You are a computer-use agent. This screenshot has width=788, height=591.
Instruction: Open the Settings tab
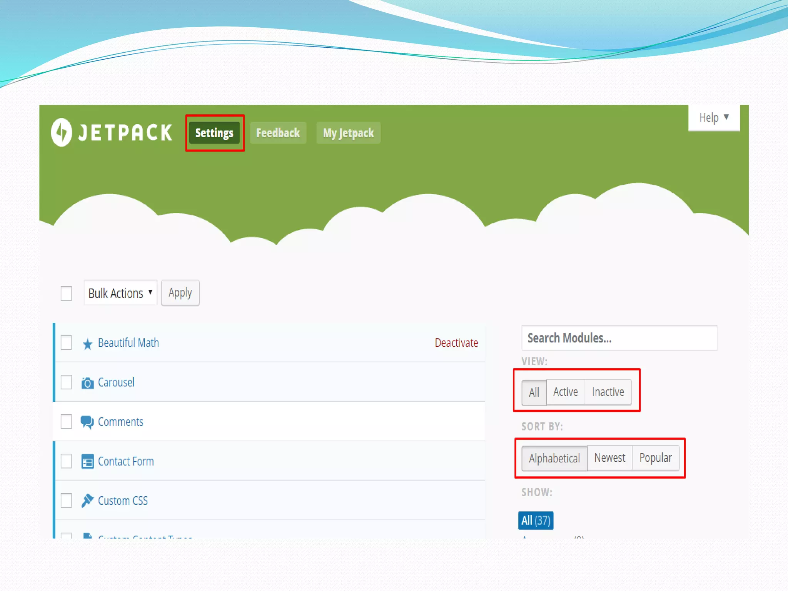pyautogui.click(x=214, y=133)
